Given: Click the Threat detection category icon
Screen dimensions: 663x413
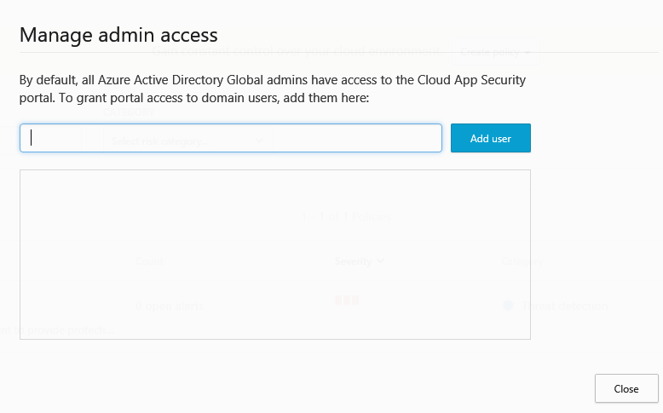Looking at the screenshot, I should pos(508,306).
